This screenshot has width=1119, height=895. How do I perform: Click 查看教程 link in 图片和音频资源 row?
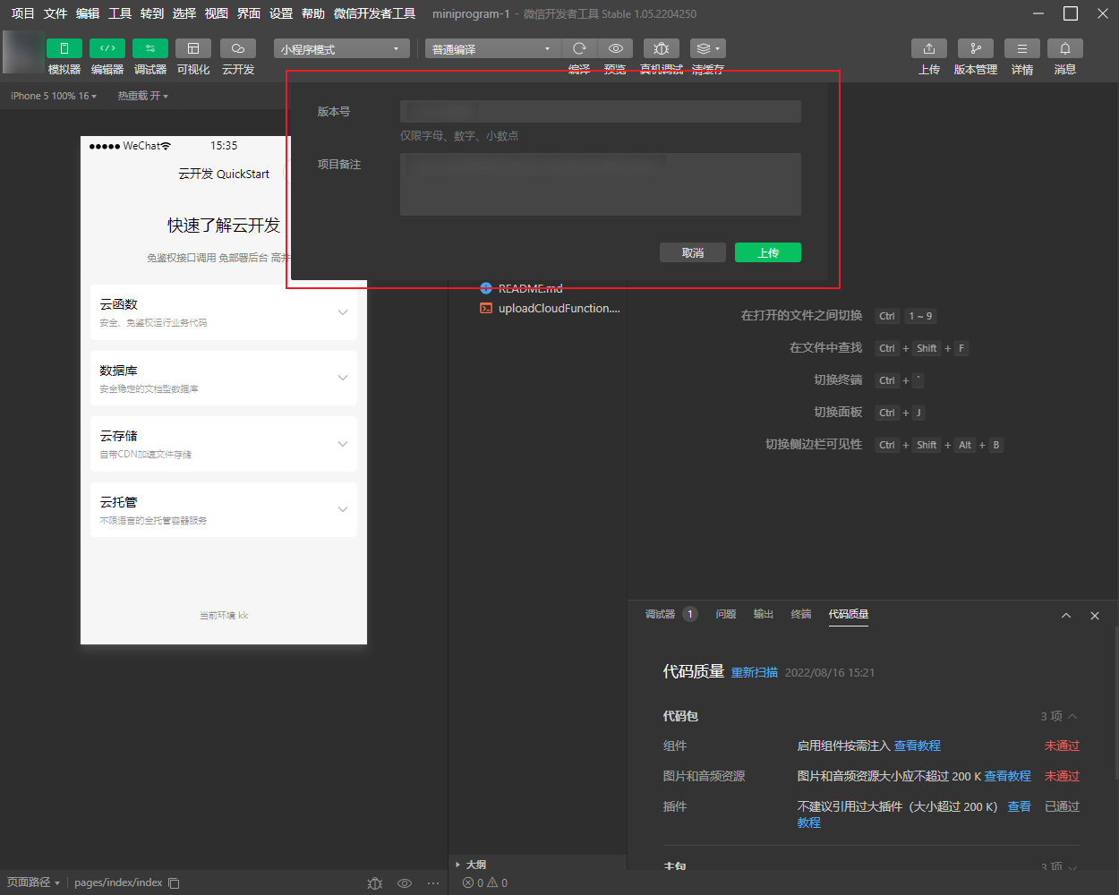(x=1008, y=776)
